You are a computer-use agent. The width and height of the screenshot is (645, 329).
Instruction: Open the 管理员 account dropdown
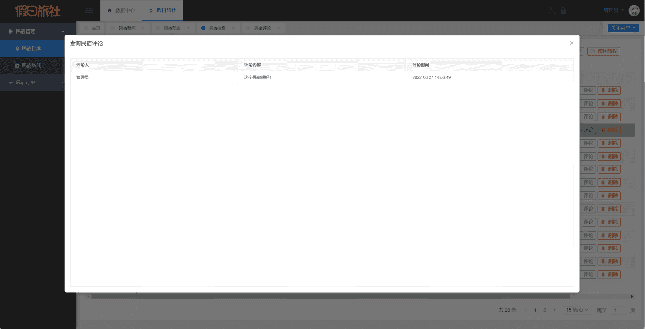click(x=614, y=10)
